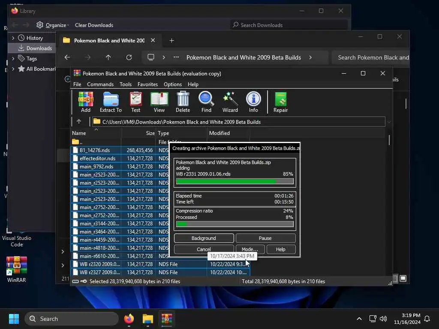Open the notifications bell
This screenshot has width=439, height=329.
427,319
